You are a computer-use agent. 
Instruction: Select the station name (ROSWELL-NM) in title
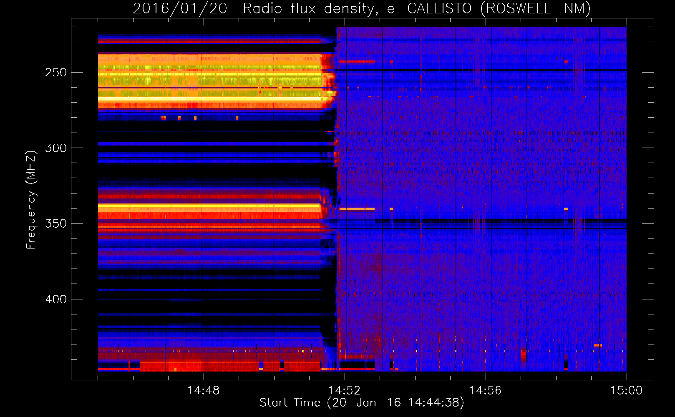pyautogui.click(x=535, y=8)
